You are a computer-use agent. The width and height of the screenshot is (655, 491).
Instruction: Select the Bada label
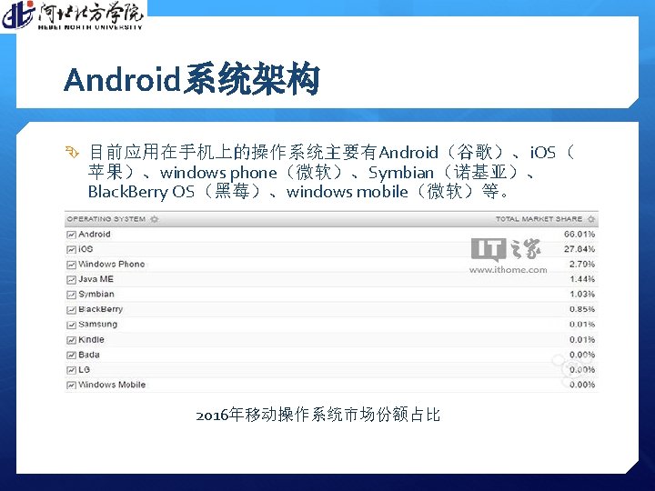89,355
